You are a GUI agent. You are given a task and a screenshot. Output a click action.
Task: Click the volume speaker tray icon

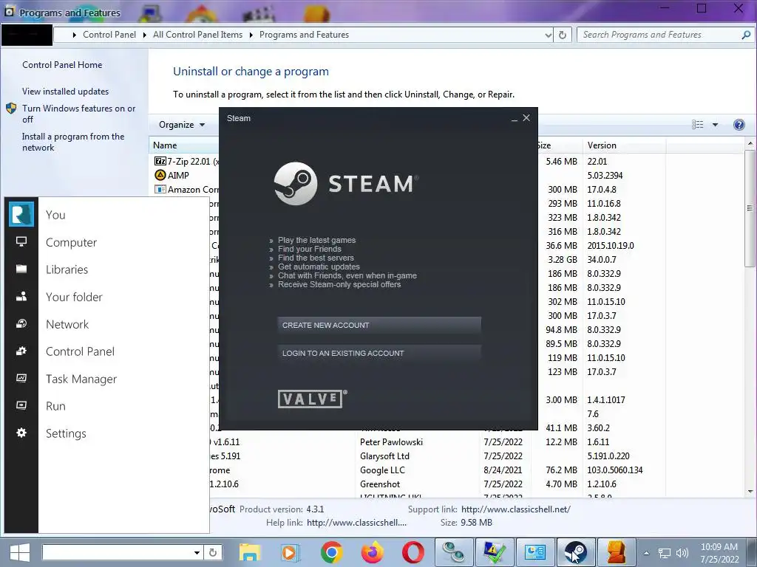pyautogui.click(x=682, y=553)
